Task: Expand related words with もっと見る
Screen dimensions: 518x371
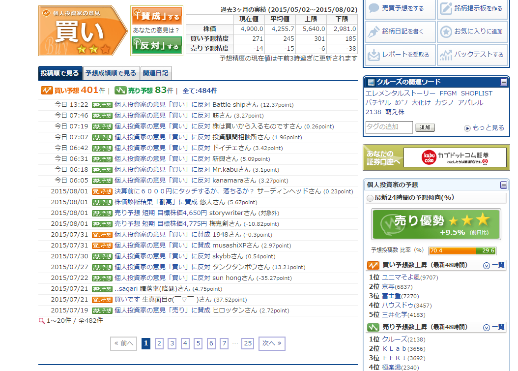Action: (x=484, y=128)
